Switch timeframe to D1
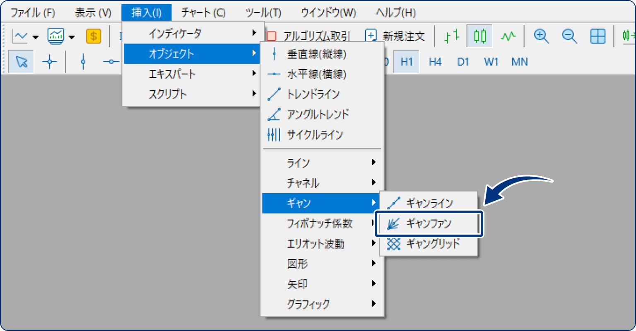Screen dimensions: 636x331 (x=463, y=62)
